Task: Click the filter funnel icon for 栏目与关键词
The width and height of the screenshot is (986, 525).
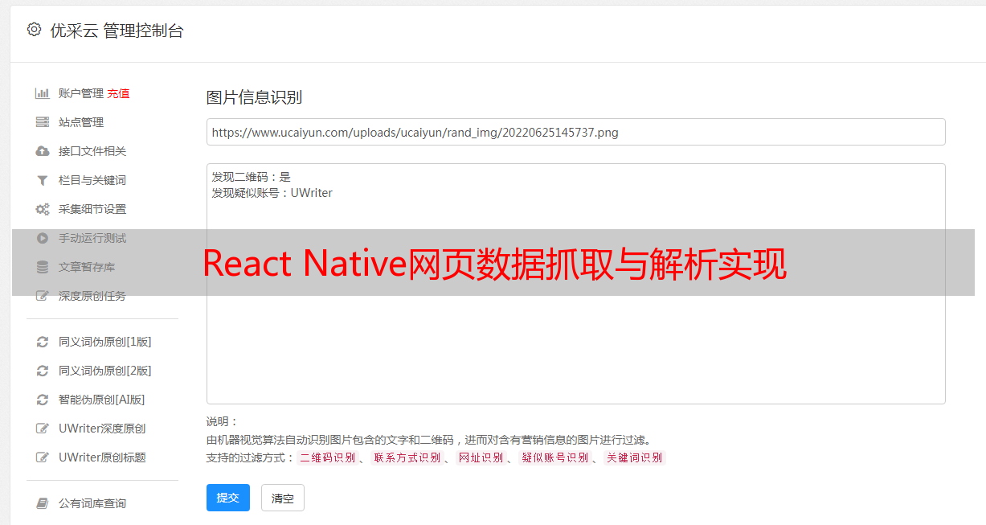Action: point(43,180)
